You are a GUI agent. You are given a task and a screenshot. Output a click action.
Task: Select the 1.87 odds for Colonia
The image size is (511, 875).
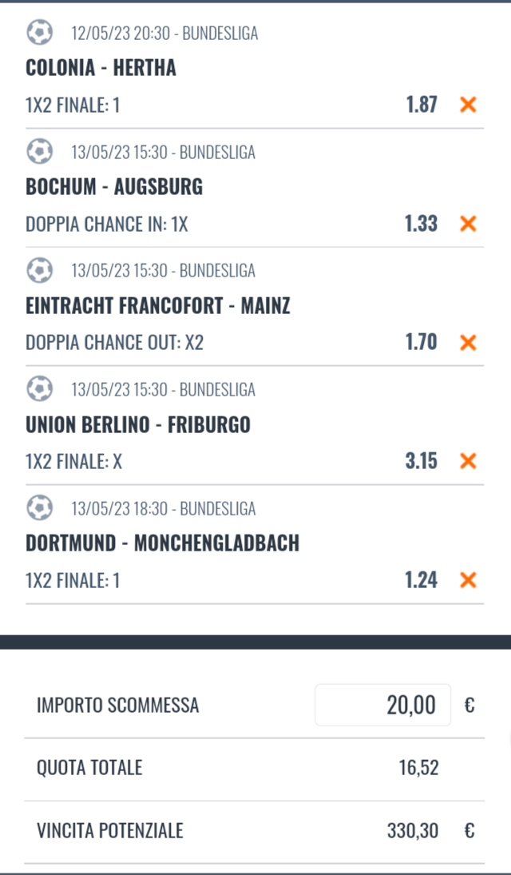tap(421, 104)
